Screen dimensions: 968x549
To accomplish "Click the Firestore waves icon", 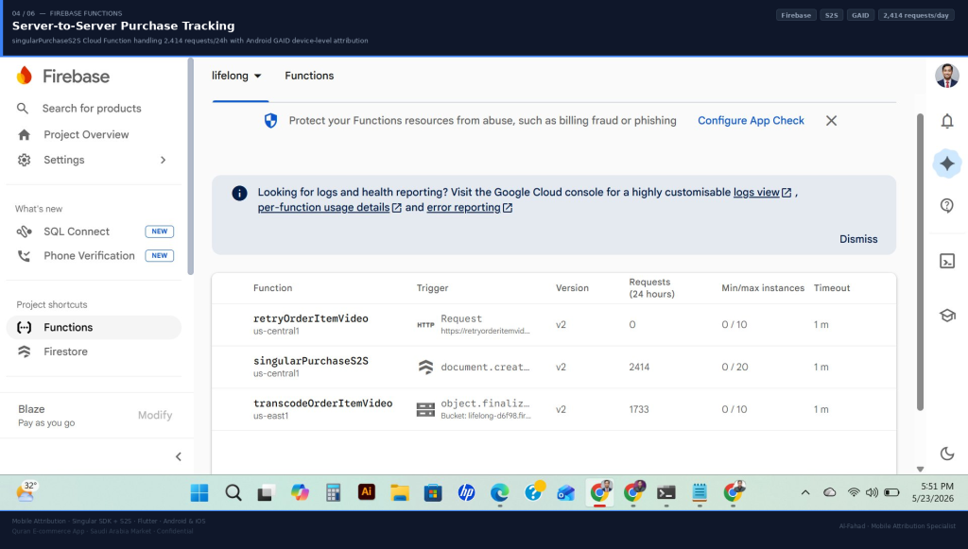I will (x=24, y=352).
